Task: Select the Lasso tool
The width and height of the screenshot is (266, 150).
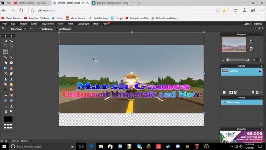Action: [11, 46]
